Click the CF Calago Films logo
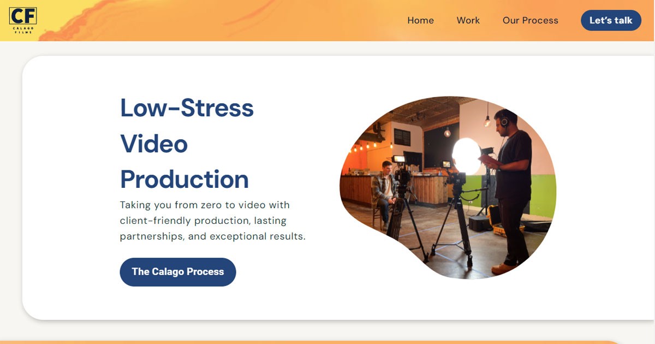The width and height of the screenshot is (655, 344). point(23,20)
